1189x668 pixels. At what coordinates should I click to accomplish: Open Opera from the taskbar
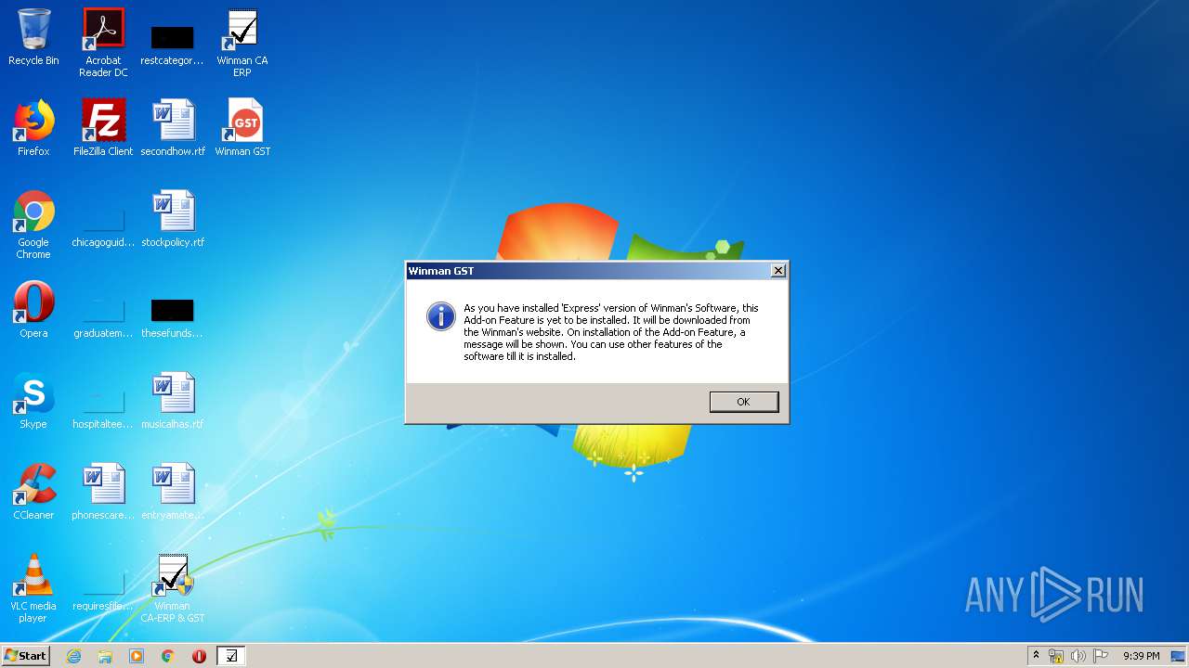coord(199,656)
